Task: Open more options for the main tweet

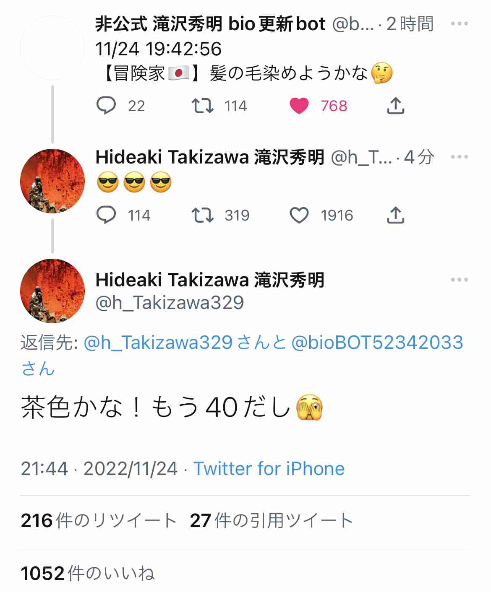Action: point(459,280)
